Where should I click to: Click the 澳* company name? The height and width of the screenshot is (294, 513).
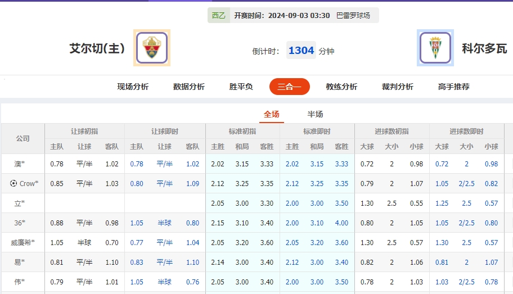[x=20, y=164]
